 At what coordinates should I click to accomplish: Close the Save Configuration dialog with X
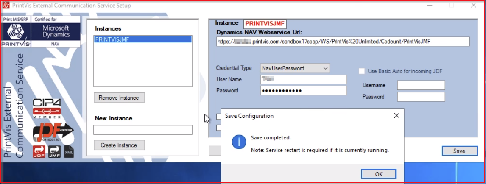pos(397,116)
